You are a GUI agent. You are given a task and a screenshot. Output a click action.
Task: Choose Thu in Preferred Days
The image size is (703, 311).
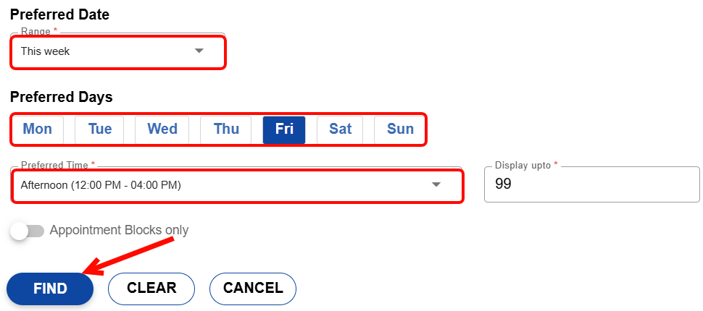pos(226,129)
